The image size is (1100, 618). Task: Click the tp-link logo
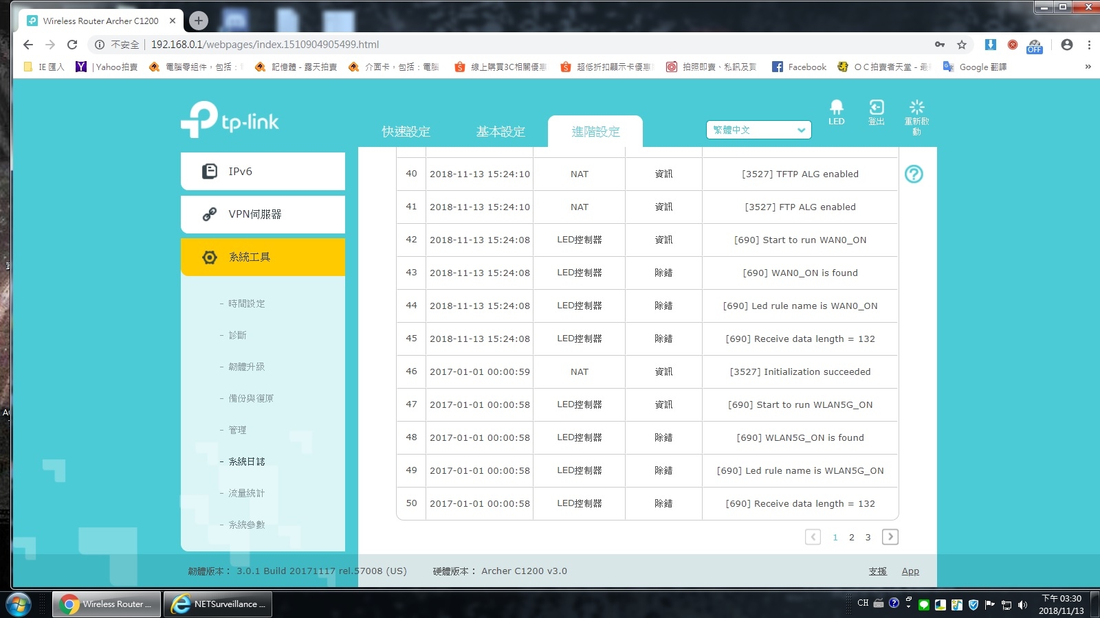230,120
